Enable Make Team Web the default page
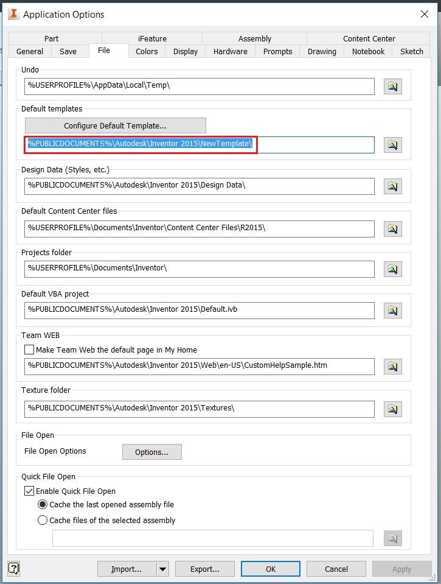The image size is (441, 584). point(29,350)
